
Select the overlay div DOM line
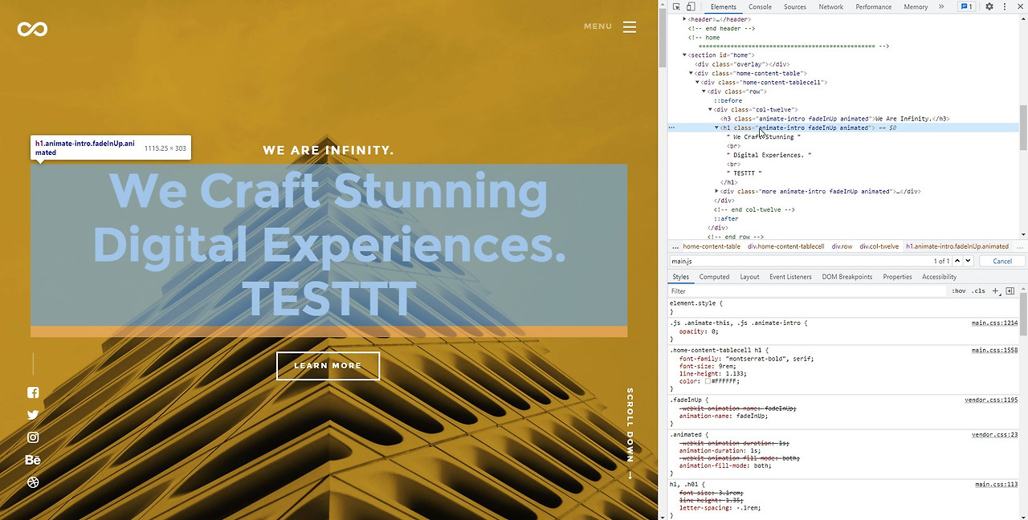[742, 64]
